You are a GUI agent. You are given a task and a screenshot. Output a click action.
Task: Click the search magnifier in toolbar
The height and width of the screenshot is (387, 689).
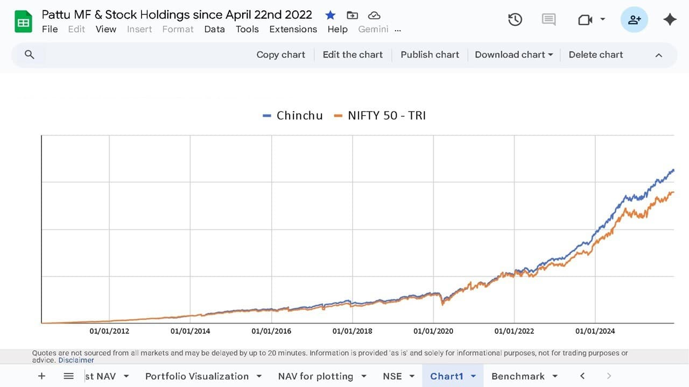30,55
